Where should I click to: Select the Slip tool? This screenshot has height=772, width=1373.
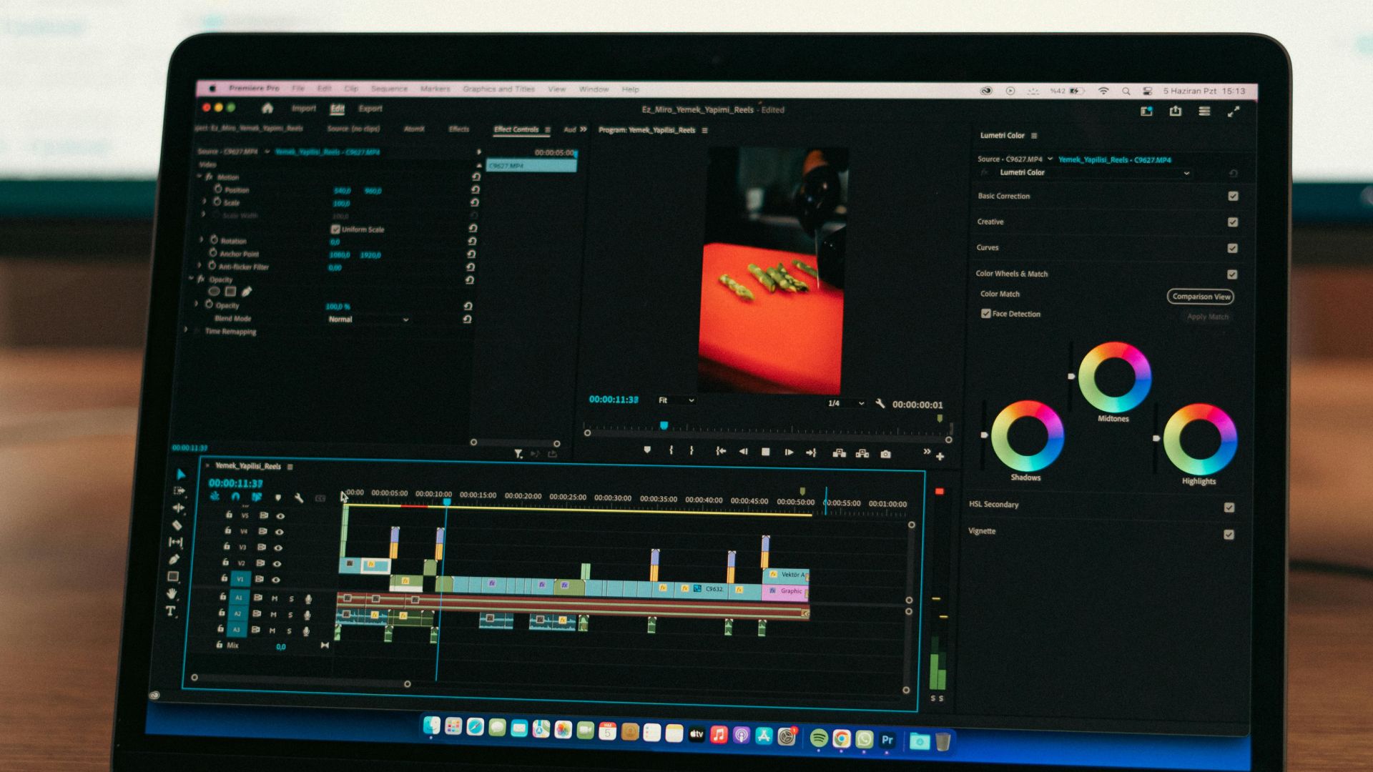tap(175, 543)
